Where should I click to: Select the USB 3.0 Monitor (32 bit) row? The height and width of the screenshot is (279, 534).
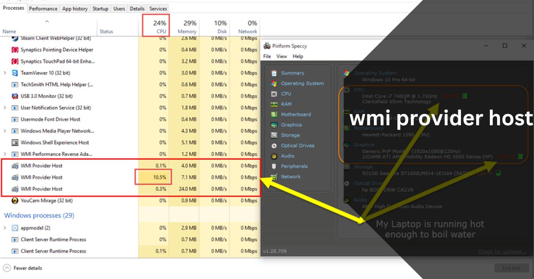(x=130, y=96)
